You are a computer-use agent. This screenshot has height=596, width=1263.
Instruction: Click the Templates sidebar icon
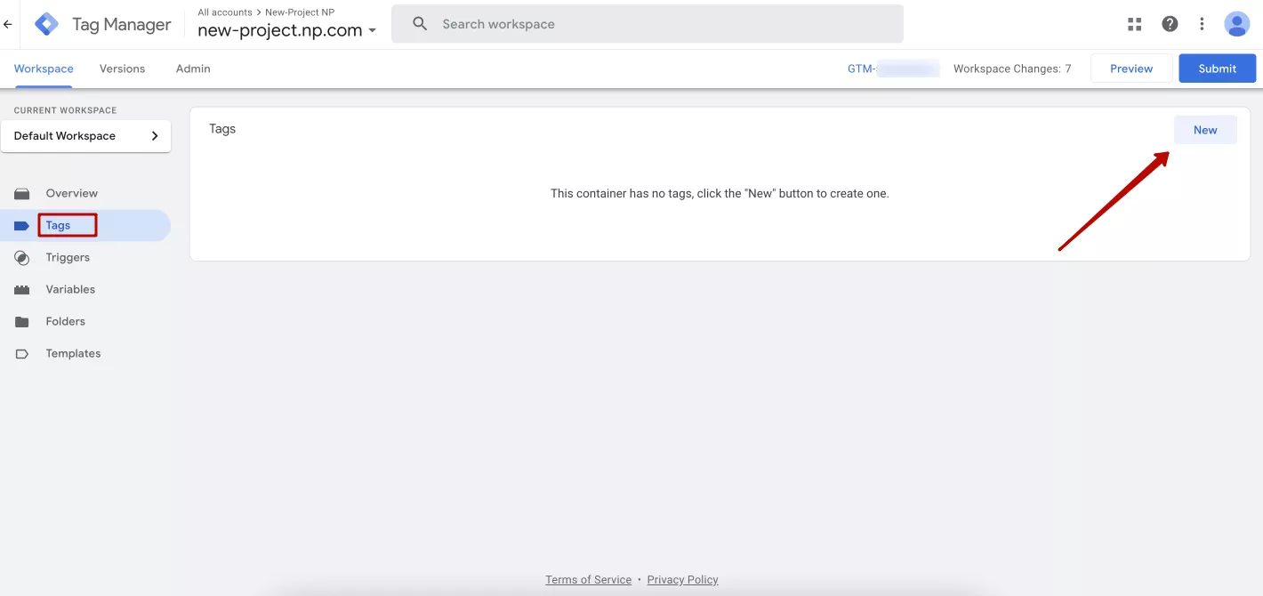click(22, 354)
